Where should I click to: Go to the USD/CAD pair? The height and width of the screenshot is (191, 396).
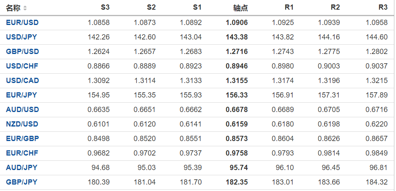[x=22, y=81]
